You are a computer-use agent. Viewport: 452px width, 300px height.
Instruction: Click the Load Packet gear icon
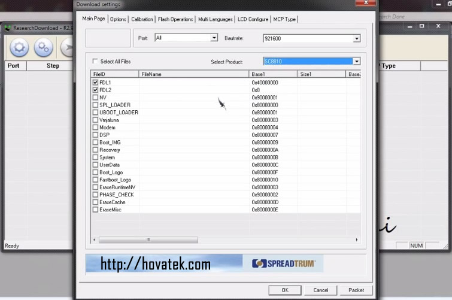(19, 47)
